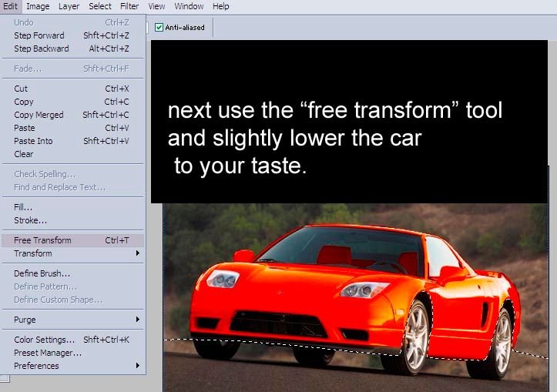Open Color Settings... from the menu

tap(73, 340)
